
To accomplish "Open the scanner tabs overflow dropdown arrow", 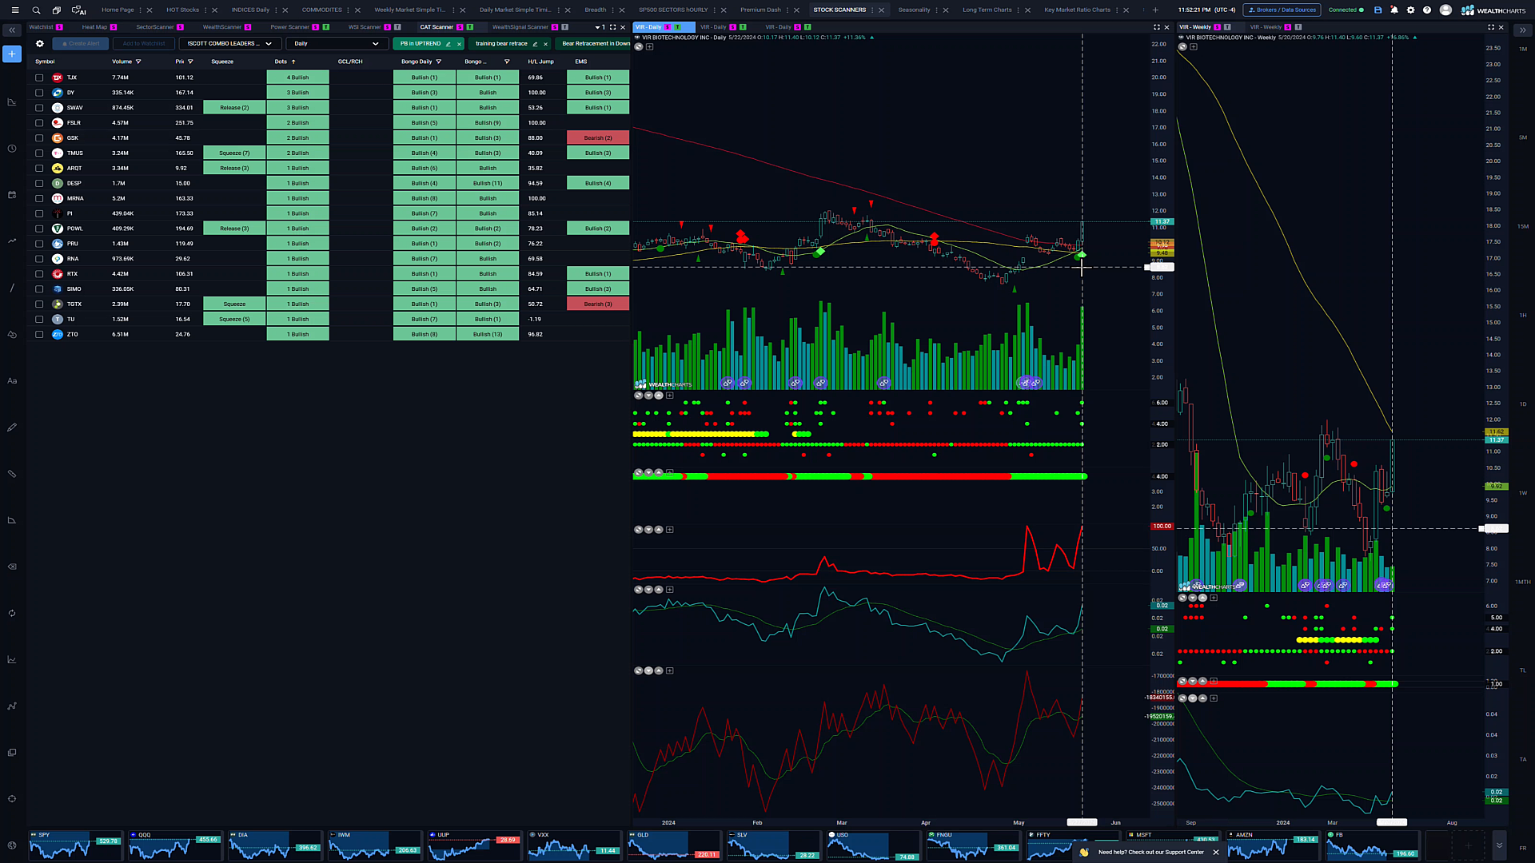I will click(597, 27).
